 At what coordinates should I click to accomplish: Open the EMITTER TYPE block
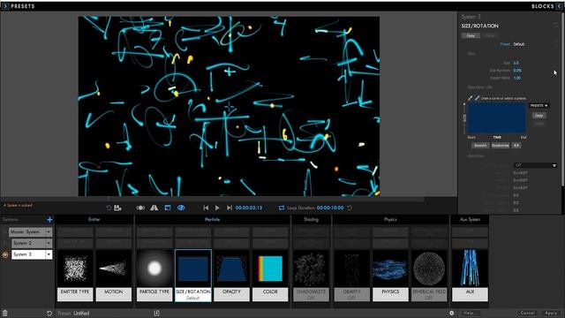click(75, 276)
